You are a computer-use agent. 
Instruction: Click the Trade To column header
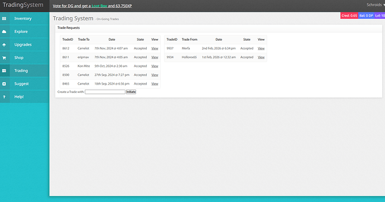click(84, 40)
